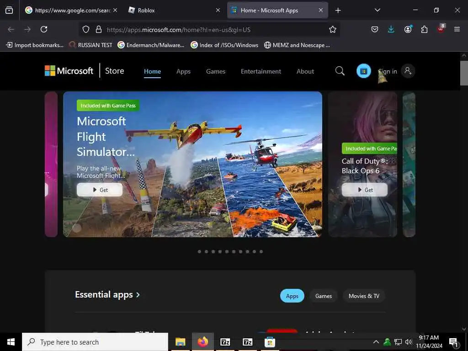Select the Apps filter pill
The image size is (468, 351).
click(x=292, y=296)
